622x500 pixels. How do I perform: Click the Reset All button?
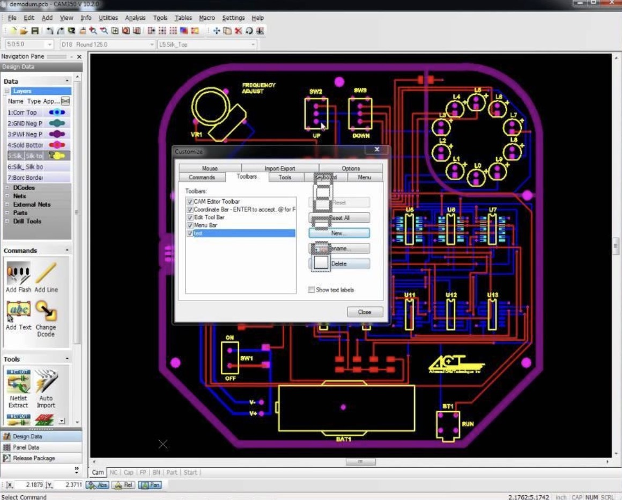tap(339, 218)
